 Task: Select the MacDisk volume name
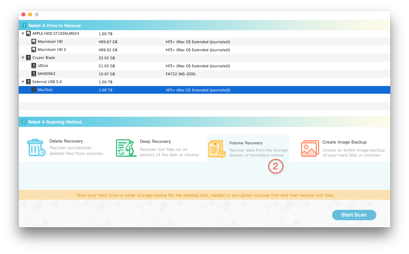45,90
